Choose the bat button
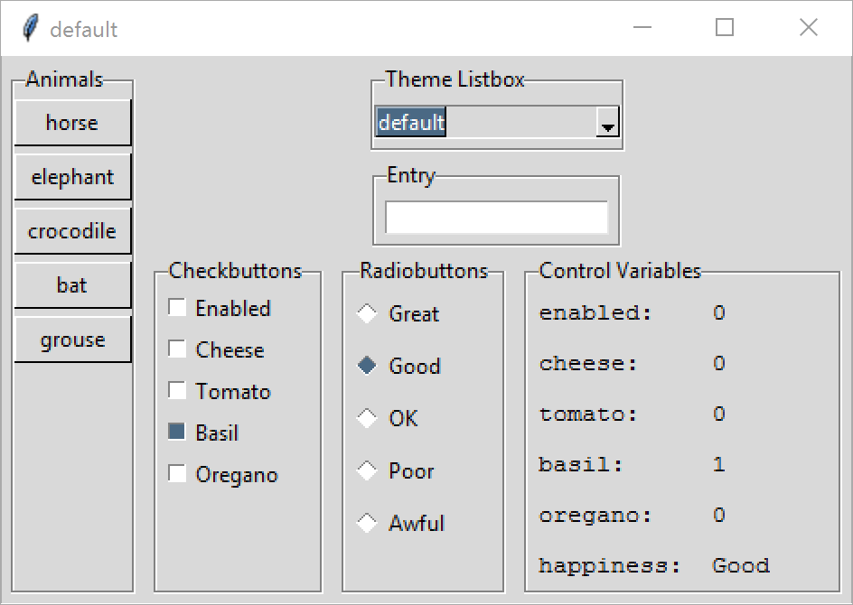 point(72,285)
